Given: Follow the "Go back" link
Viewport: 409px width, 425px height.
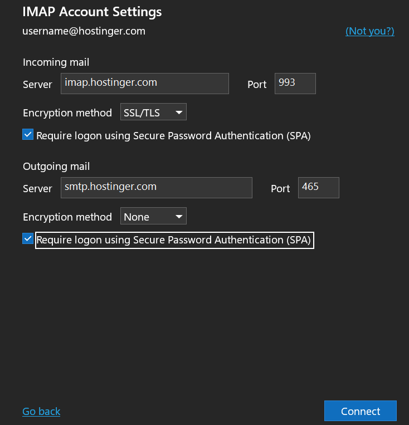Looking at the screenshot, I should pos(41,411).
